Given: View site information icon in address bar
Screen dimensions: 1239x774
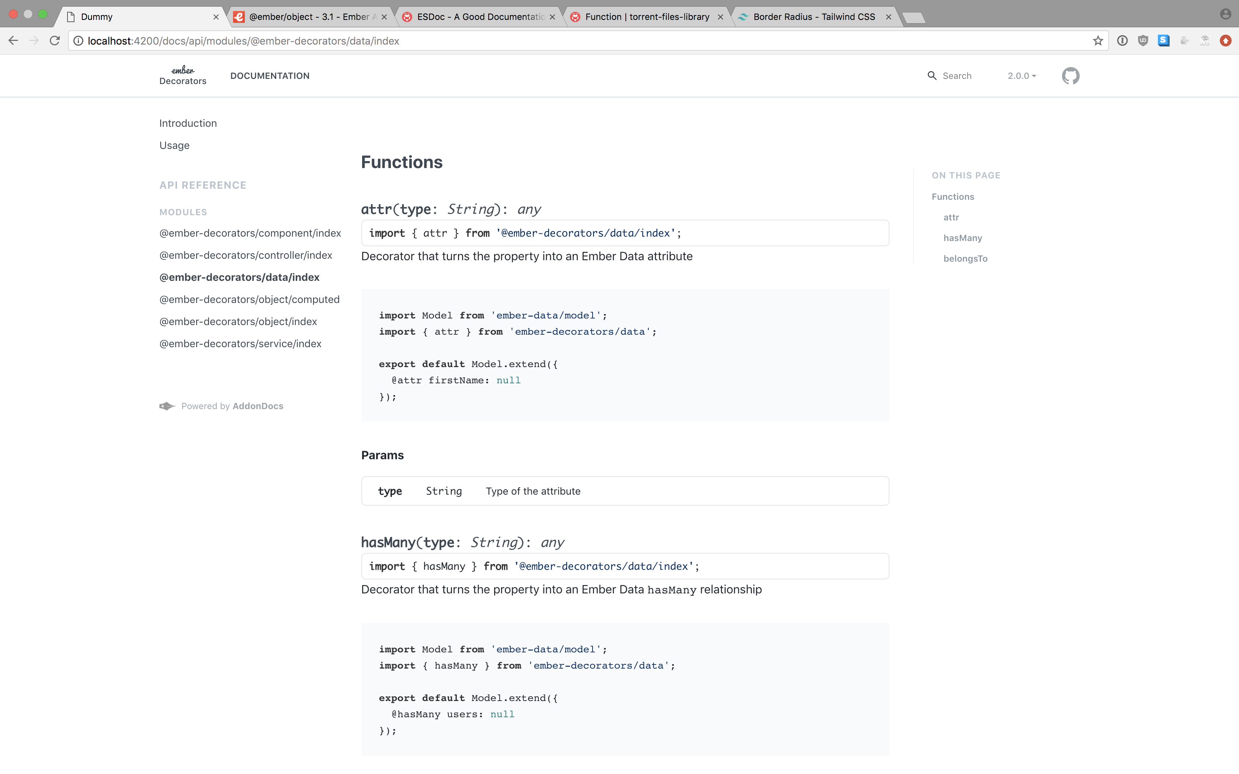Looking at the screenshot, I should [78, 41].
